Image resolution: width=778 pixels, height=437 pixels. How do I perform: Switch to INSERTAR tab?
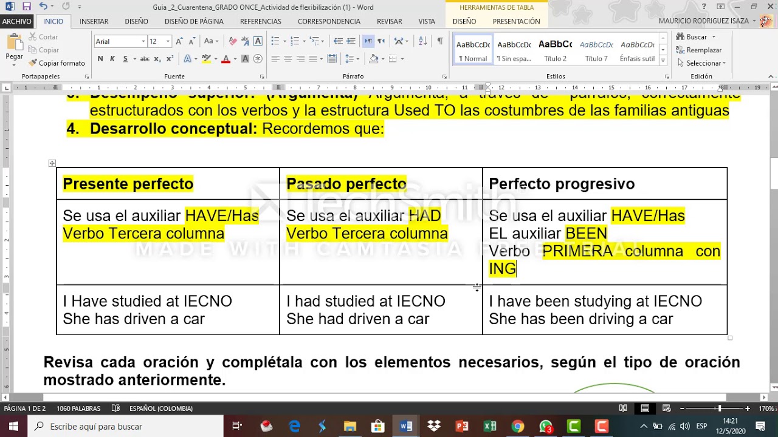(94, 21)
